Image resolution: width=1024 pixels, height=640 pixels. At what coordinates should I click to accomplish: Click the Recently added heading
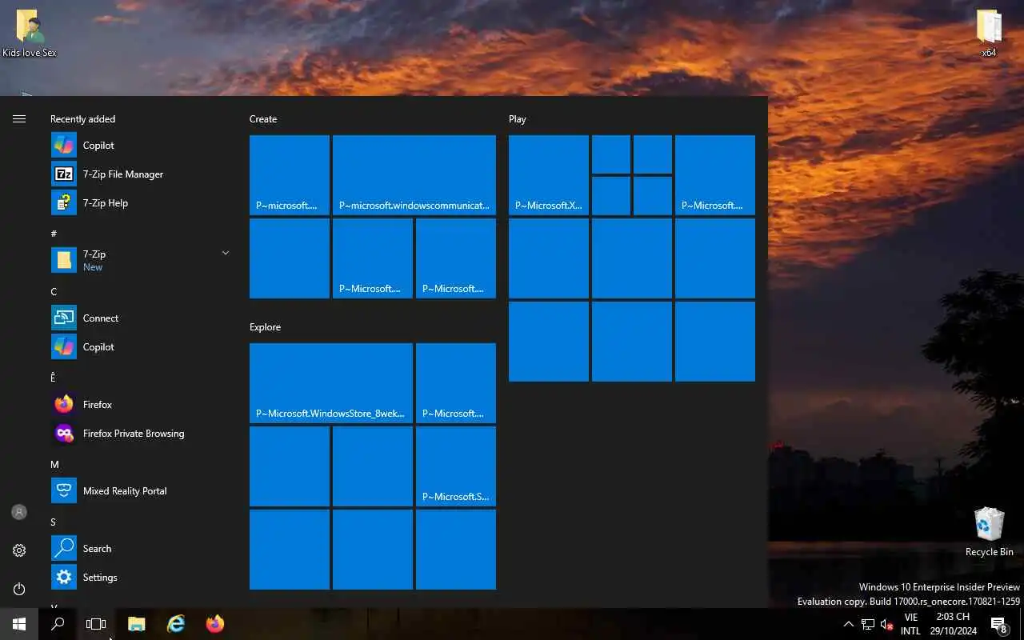82,118
